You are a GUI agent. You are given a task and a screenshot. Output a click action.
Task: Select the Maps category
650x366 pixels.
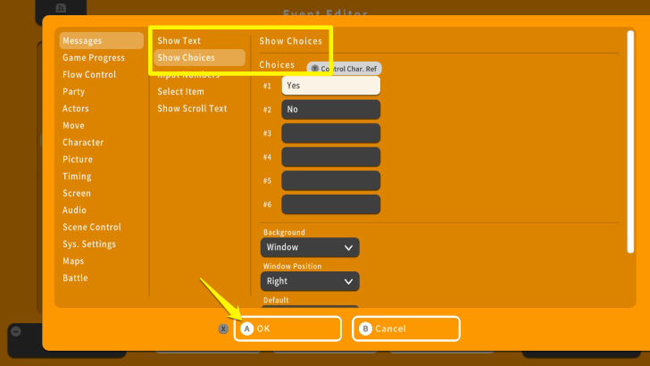pyautogui.click(x=73, y=262)
